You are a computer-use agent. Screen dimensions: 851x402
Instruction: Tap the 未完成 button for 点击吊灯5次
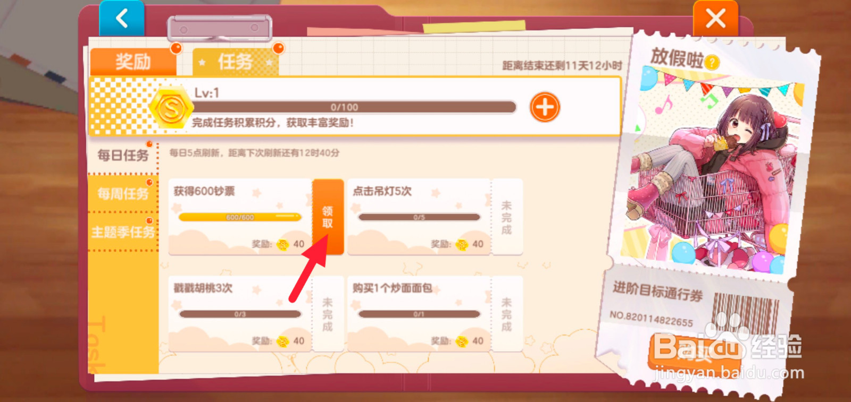click(506, 217)
